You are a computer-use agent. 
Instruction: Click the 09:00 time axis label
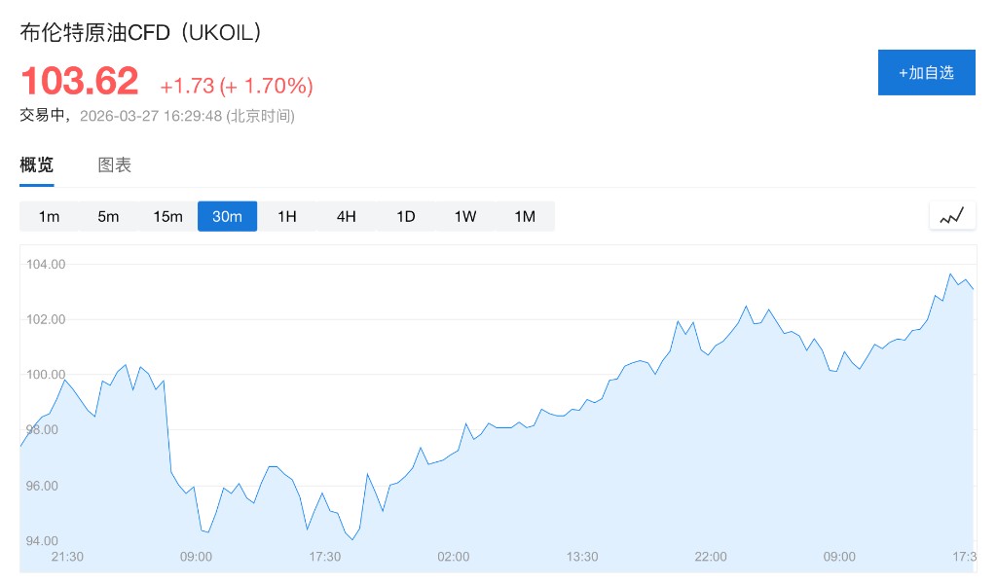(196, 557)
